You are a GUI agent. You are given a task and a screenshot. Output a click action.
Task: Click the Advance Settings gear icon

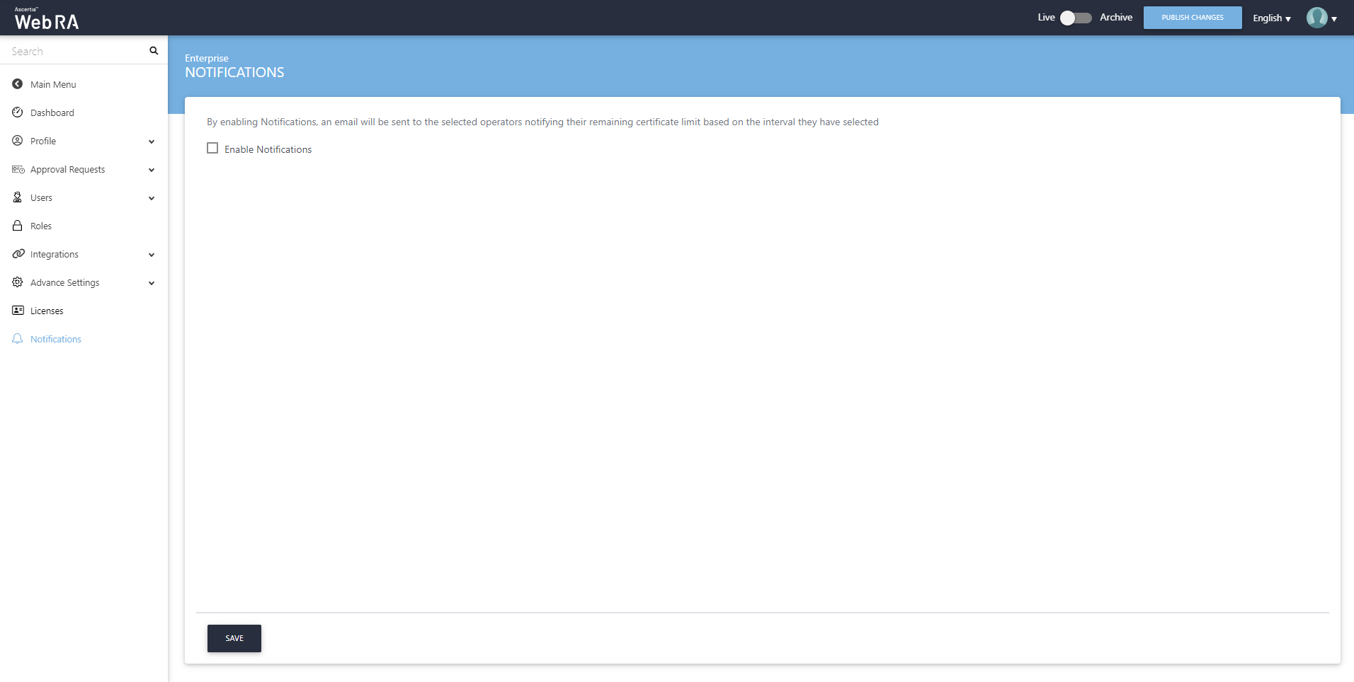[x=18, y=282]
